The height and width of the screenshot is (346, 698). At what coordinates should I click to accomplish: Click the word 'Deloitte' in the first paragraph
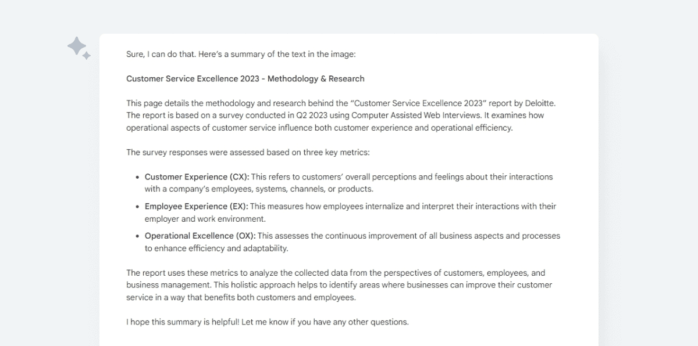pyautogui.click(x=539, y=103)
